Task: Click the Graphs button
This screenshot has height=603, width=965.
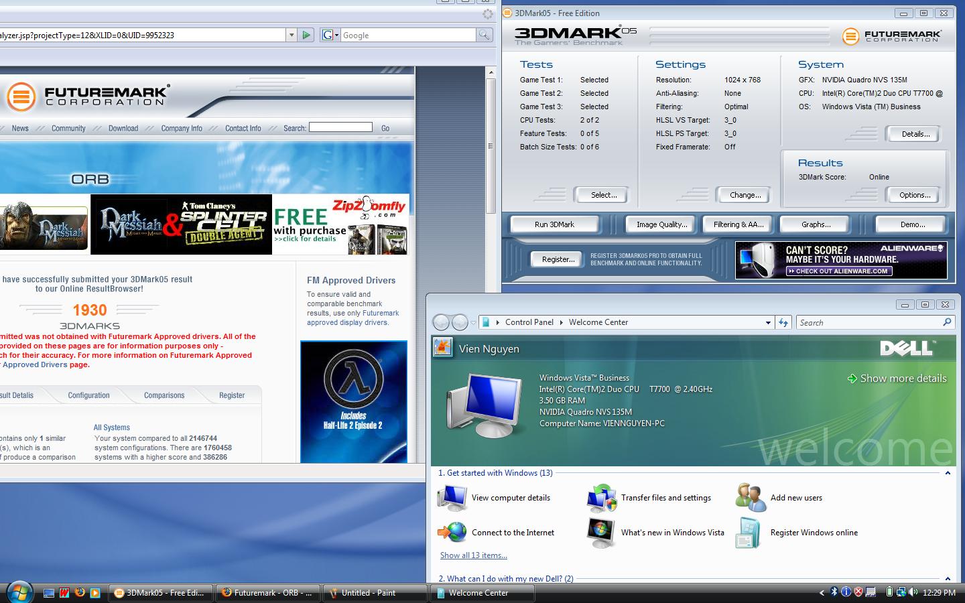Action: point(816,224)
